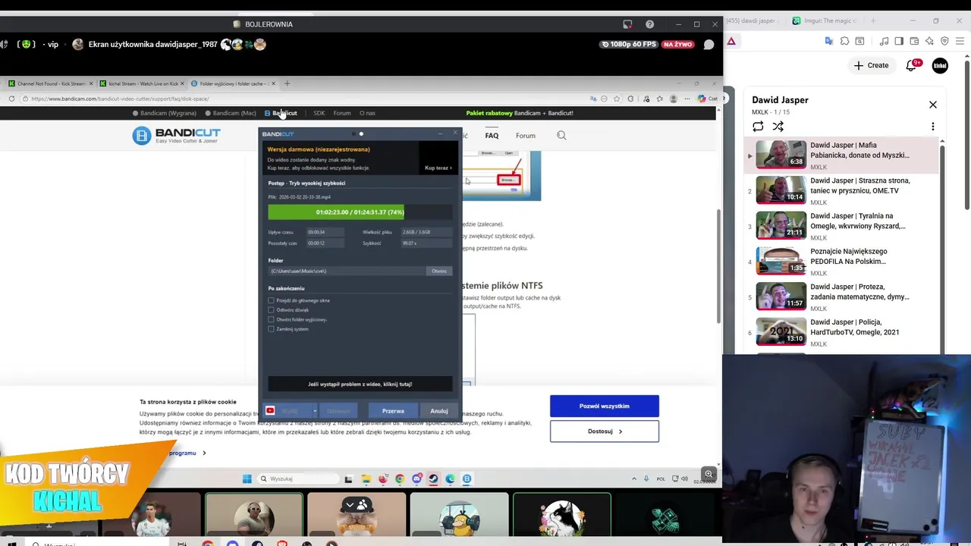This screenshot has width=971, height=546.
Task: Enable 'Zamknij system' after completion
Action: tap(271, 329)
